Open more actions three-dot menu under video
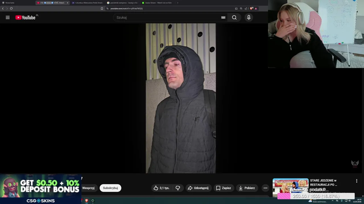 (265, 188)
